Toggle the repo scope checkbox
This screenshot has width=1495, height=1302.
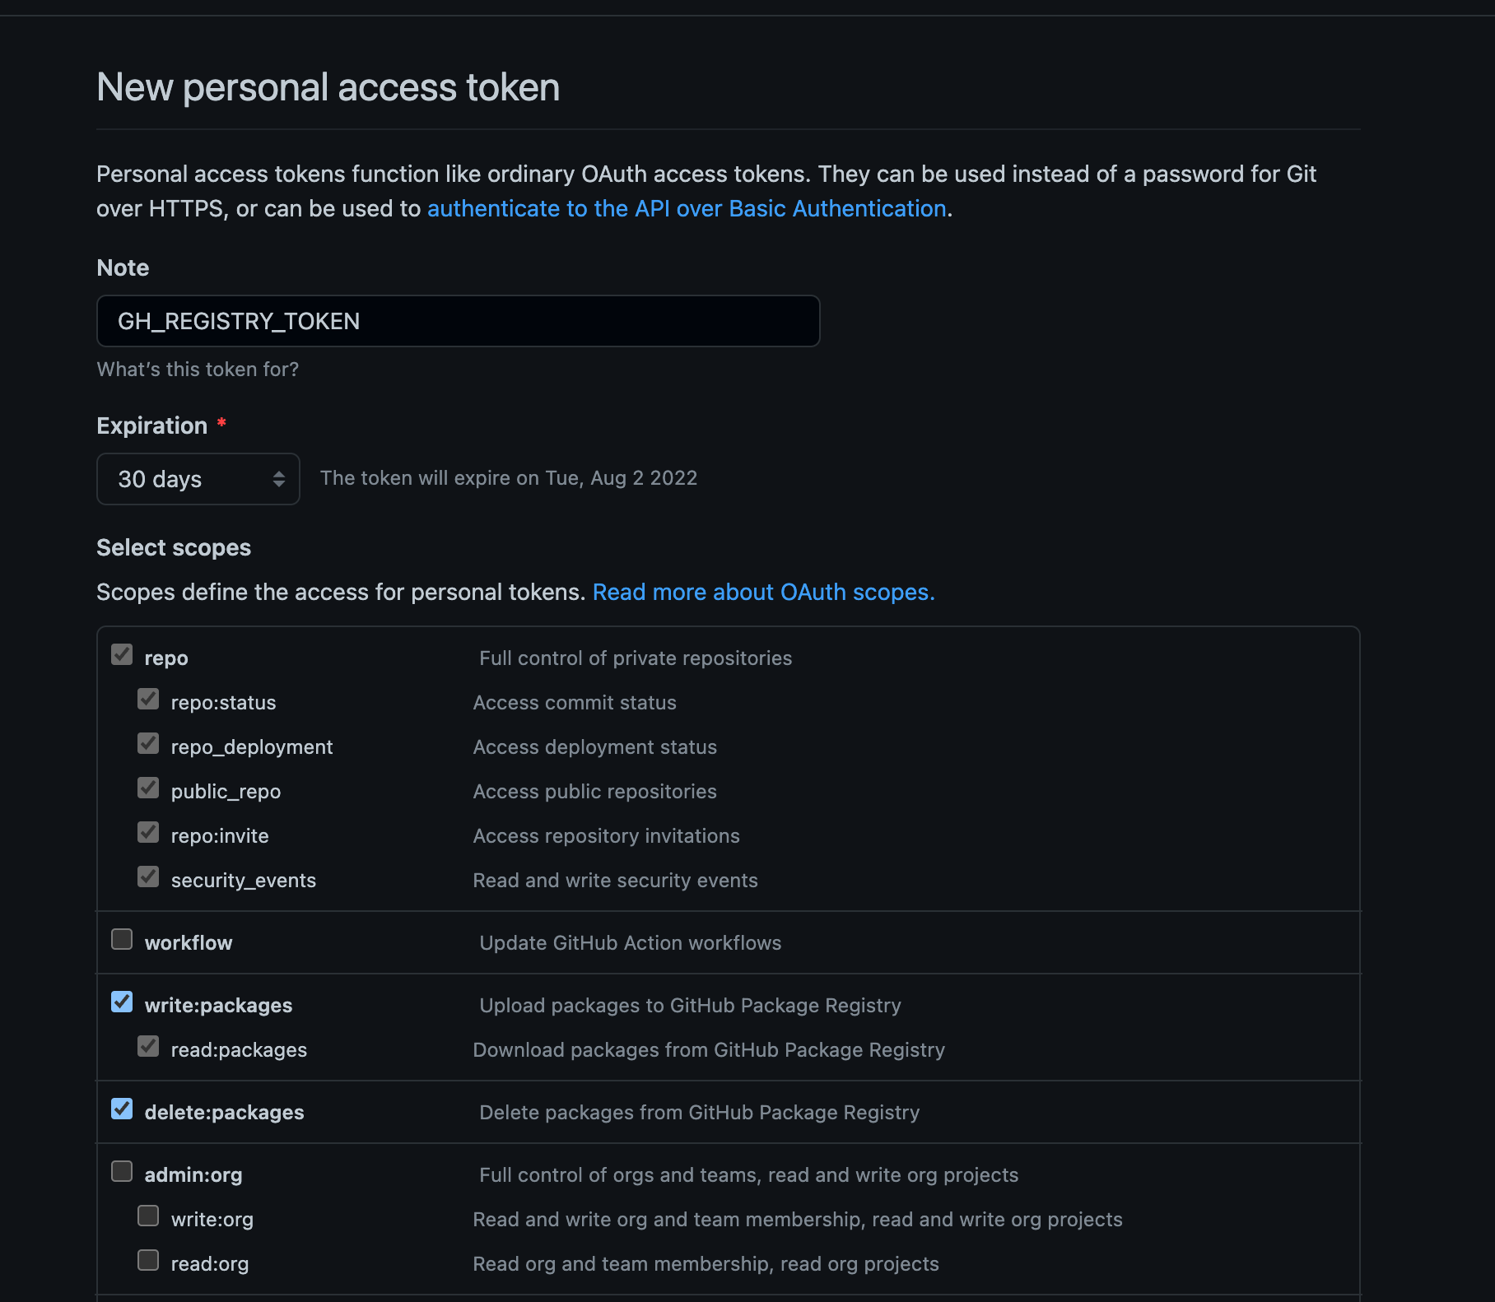[122, 655]
